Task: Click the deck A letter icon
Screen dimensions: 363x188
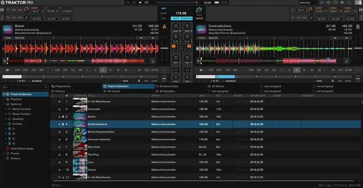Action: 164,27
